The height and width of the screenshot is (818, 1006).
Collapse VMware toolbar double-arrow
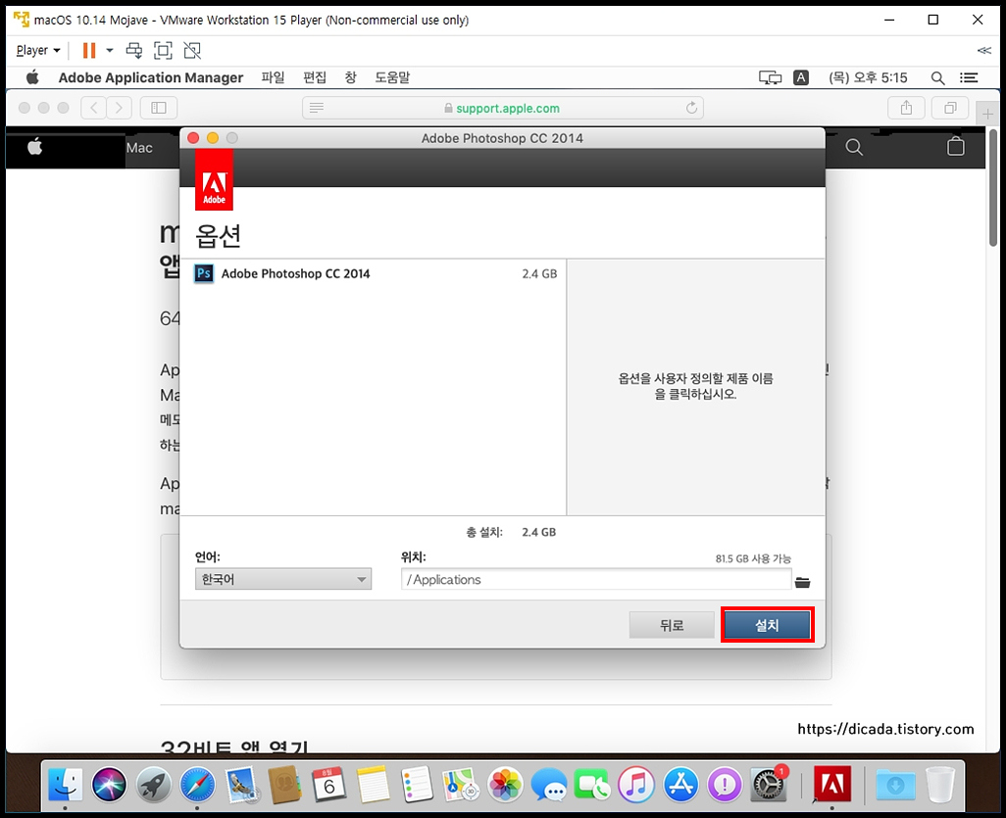(984, 50)
